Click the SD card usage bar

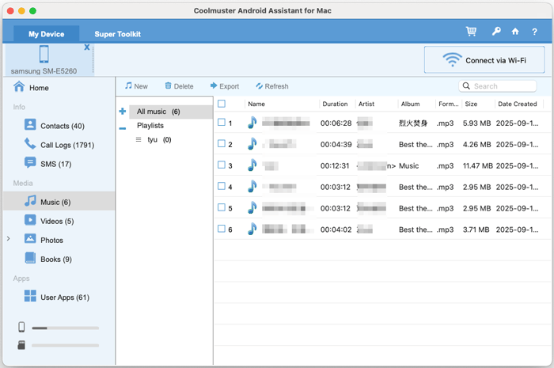tap(65, 345)
